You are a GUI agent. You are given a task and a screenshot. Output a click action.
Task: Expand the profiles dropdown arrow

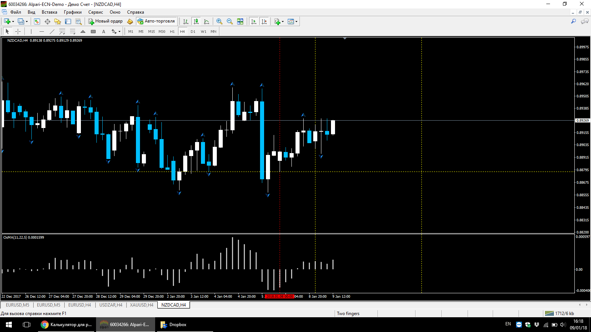coord(27,21)
